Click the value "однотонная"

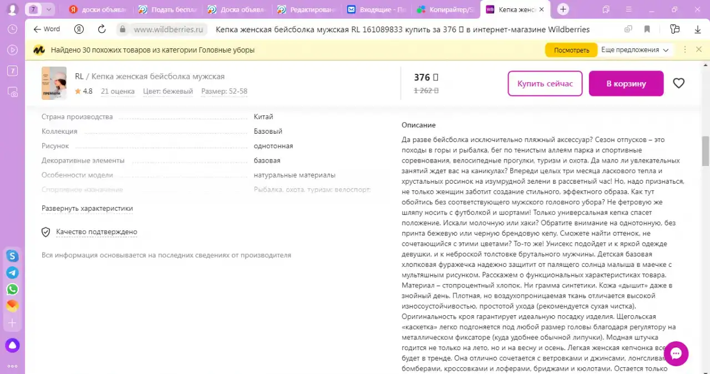[273, 146]
